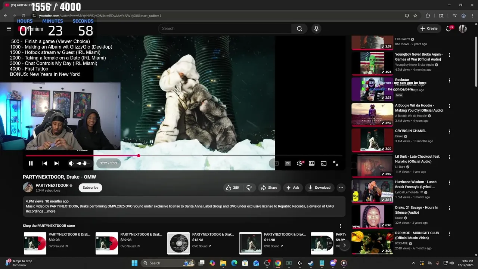Open options for Rockstar video

click(x=450, y=80)
